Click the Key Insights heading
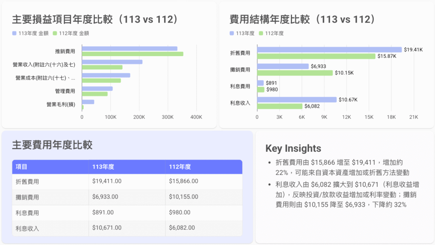The image size is (435, 245). click(293, 148)
